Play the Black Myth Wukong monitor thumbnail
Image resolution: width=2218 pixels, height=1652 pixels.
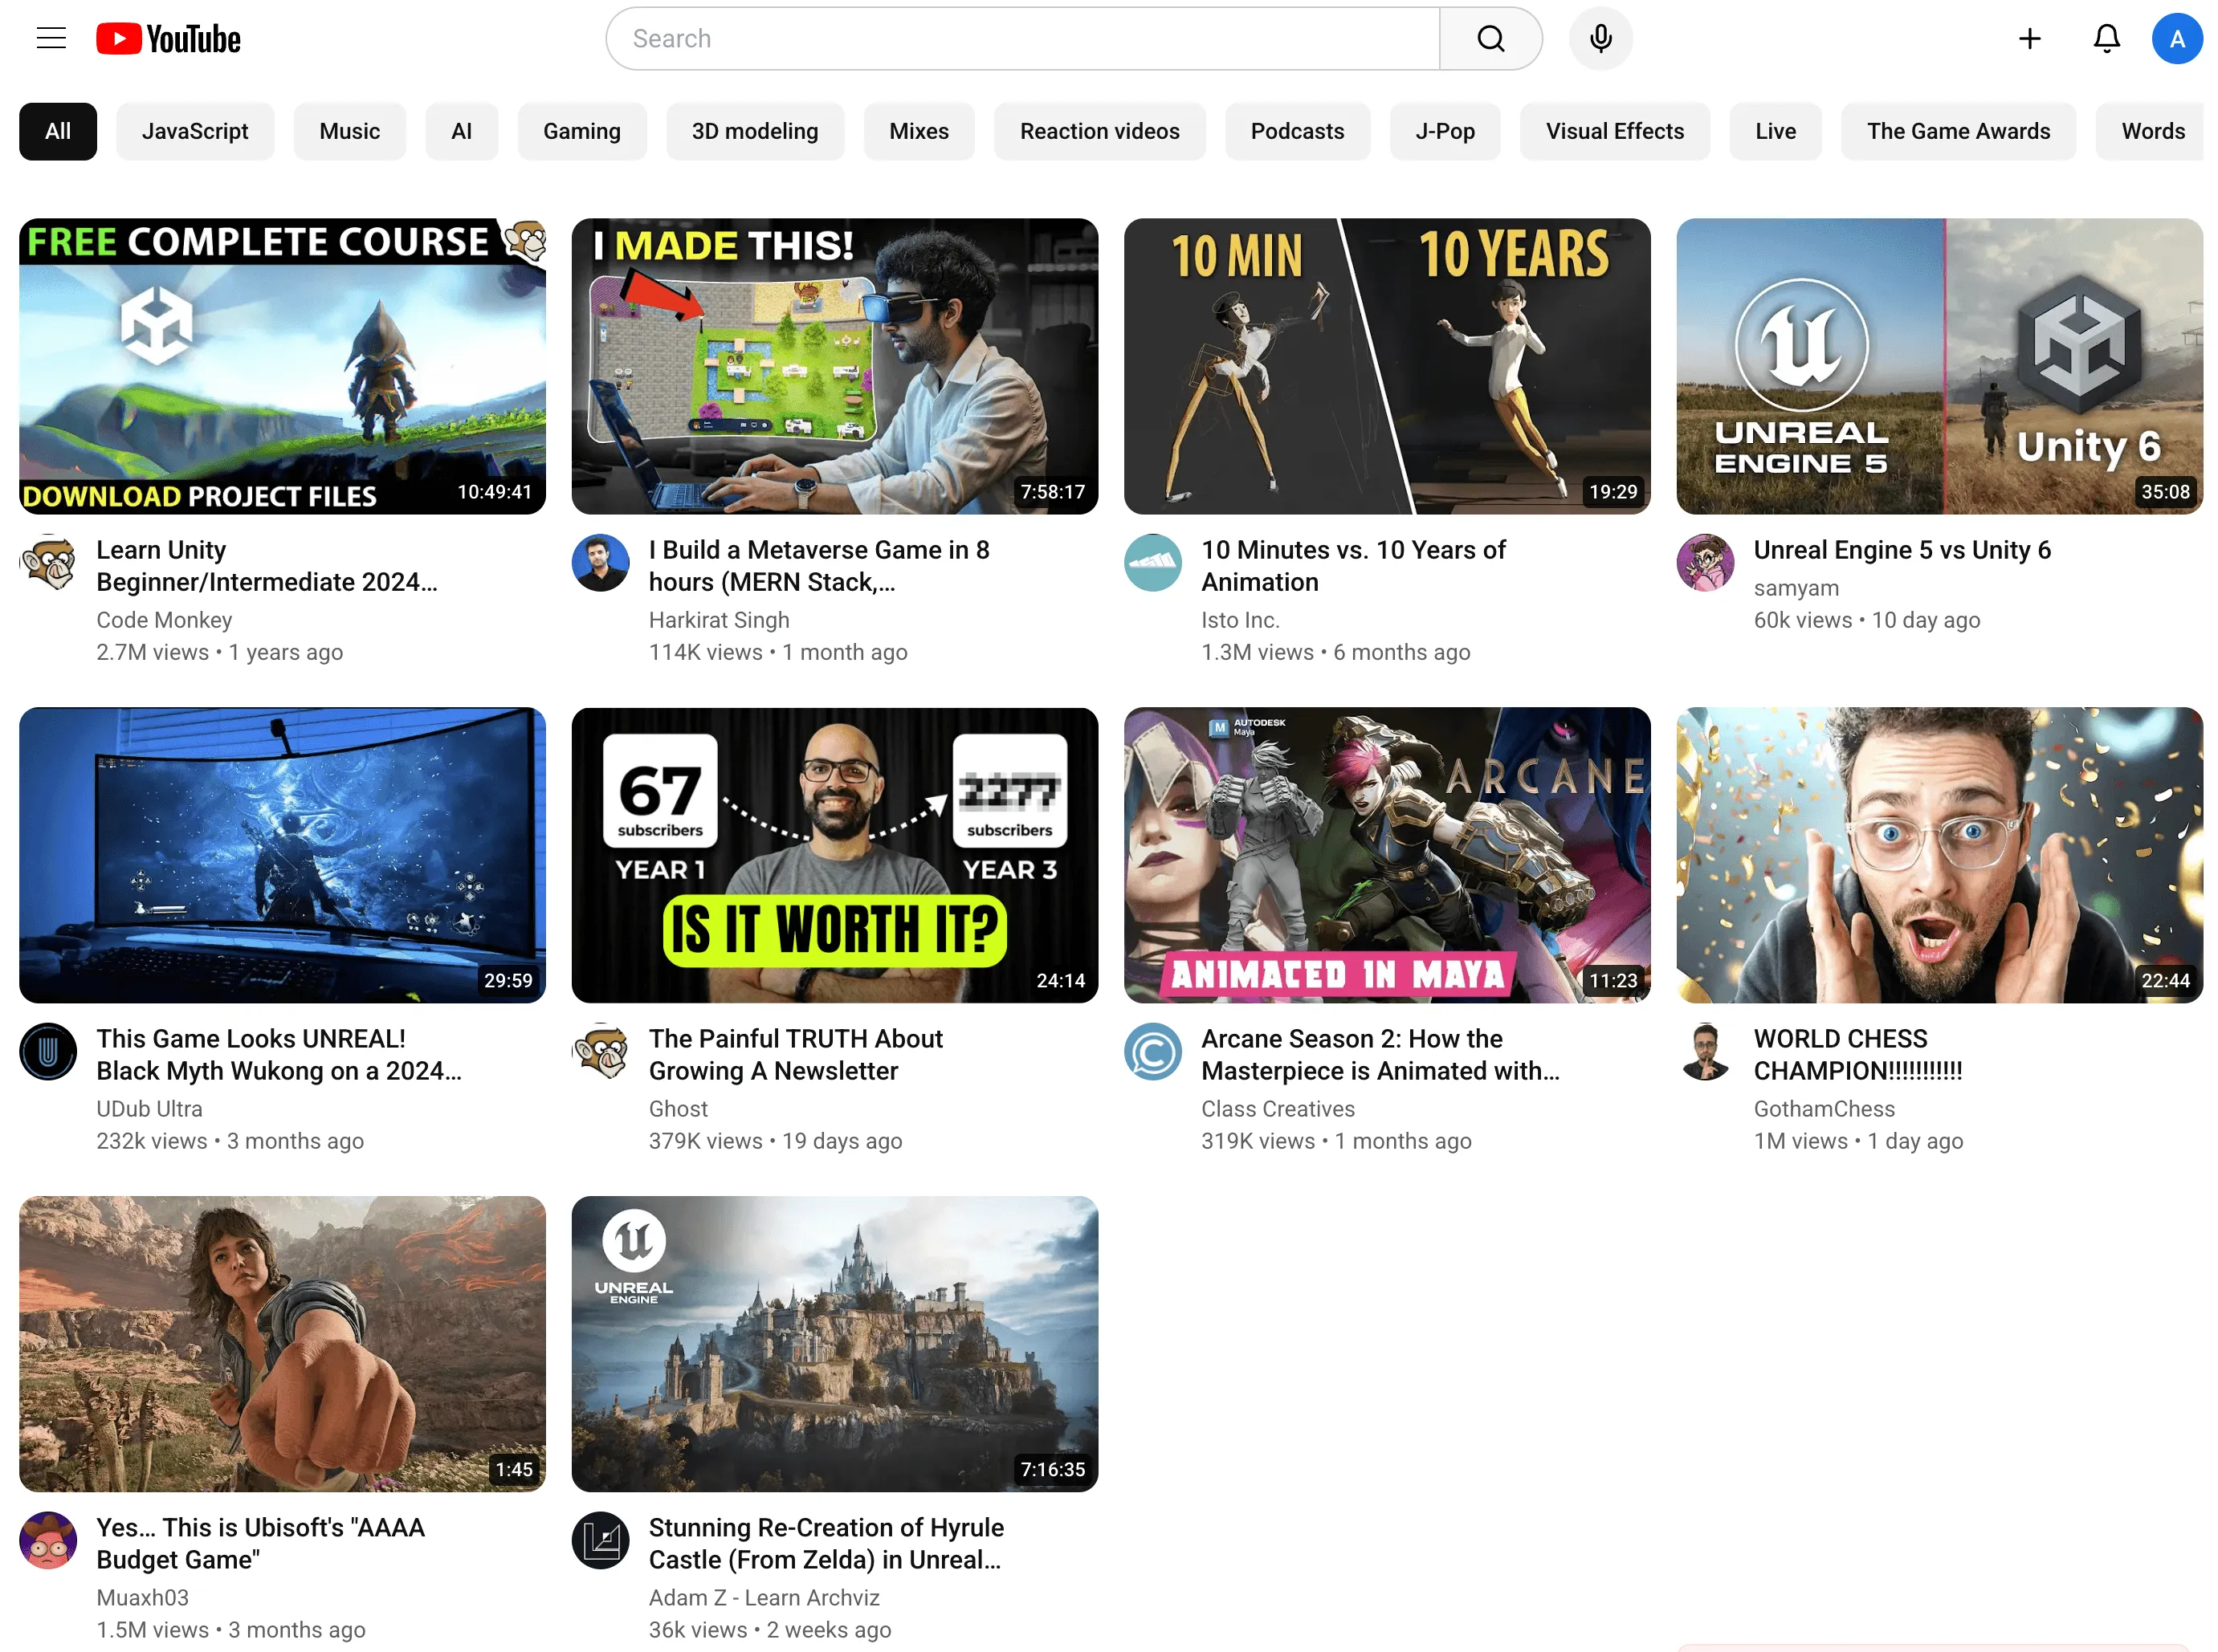[x=282, y=855]
